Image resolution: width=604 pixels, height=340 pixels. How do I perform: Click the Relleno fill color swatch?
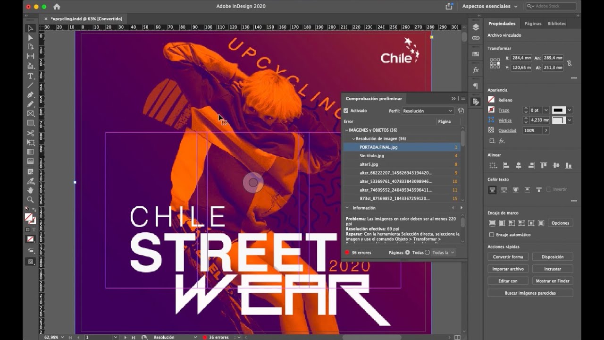(491, 100)
